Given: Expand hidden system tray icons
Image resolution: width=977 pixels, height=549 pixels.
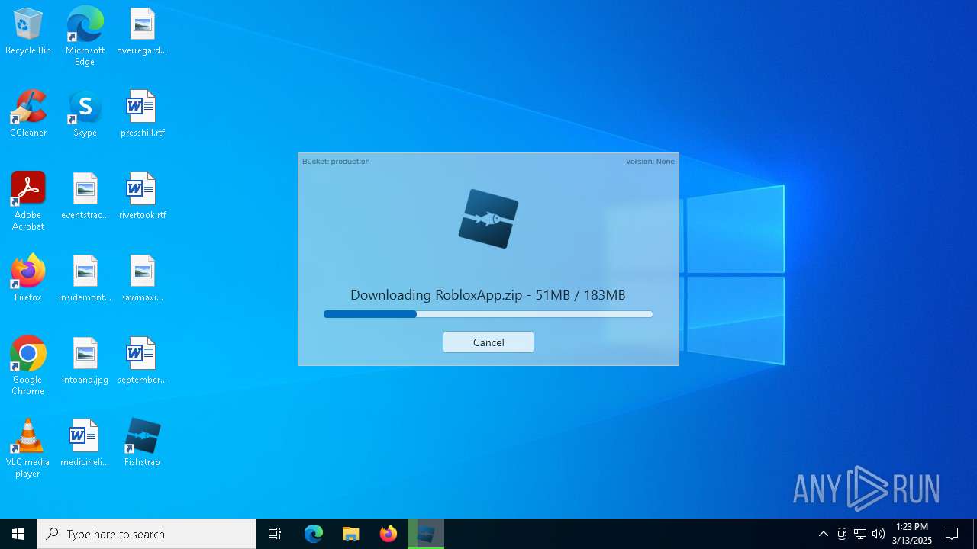Looking at the screenshot, I should tap(823, 534).
